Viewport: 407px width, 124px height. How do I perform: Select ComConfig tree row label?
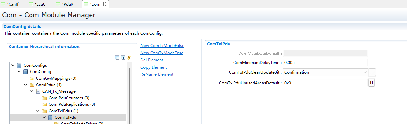[40, 72]
